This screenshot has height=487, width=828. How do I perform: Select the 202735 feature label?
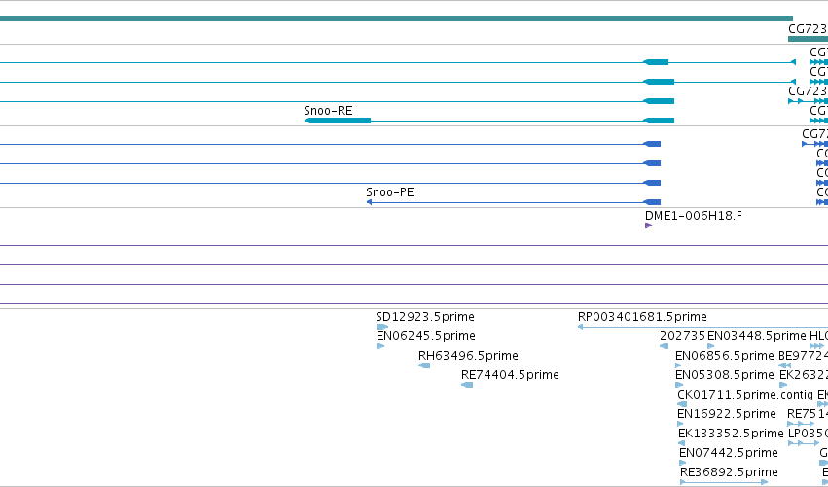[x=682, y=336]
